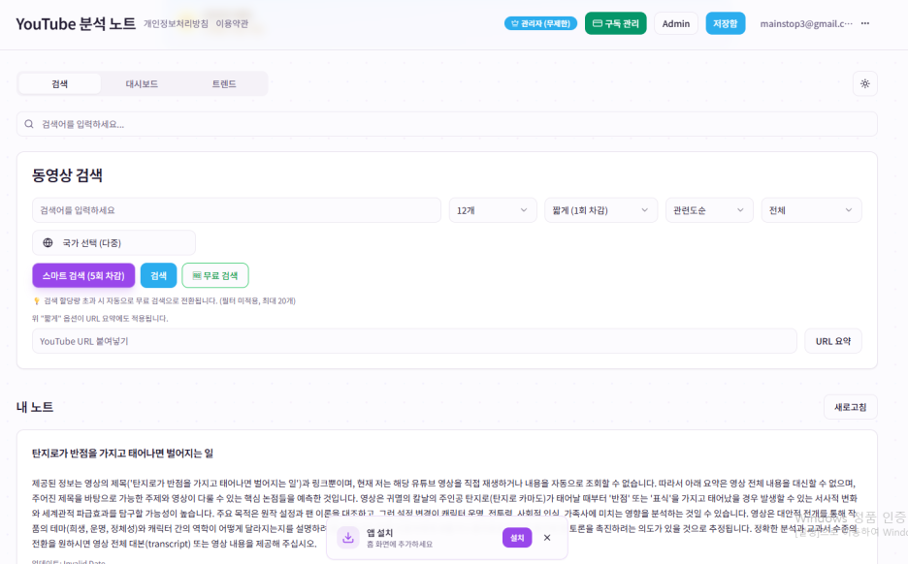
Task: Click the YouTube URL 붙여넣기 input field
Action: click(414, 341)
